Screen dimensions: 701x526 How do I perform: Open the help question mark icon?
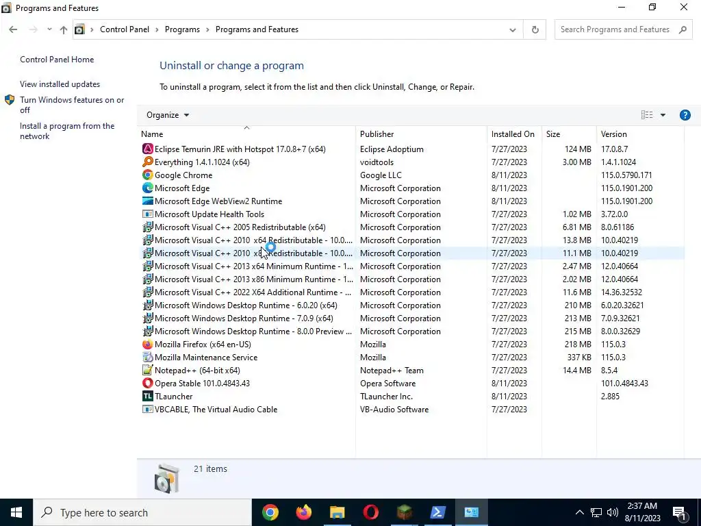(685, 115)
